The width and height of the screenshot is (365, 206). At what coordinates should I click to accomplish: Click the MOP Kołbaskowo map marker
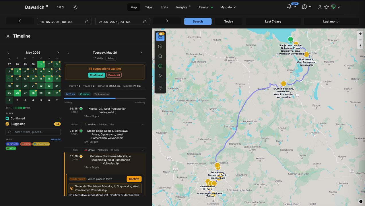[284, 84]
